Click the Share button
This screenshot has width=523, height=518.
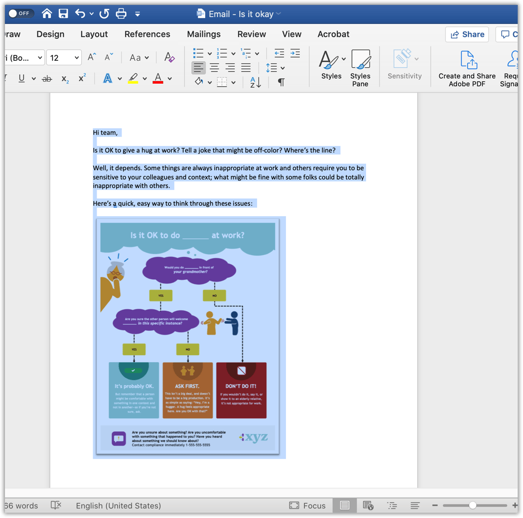[x=467, y=34]
